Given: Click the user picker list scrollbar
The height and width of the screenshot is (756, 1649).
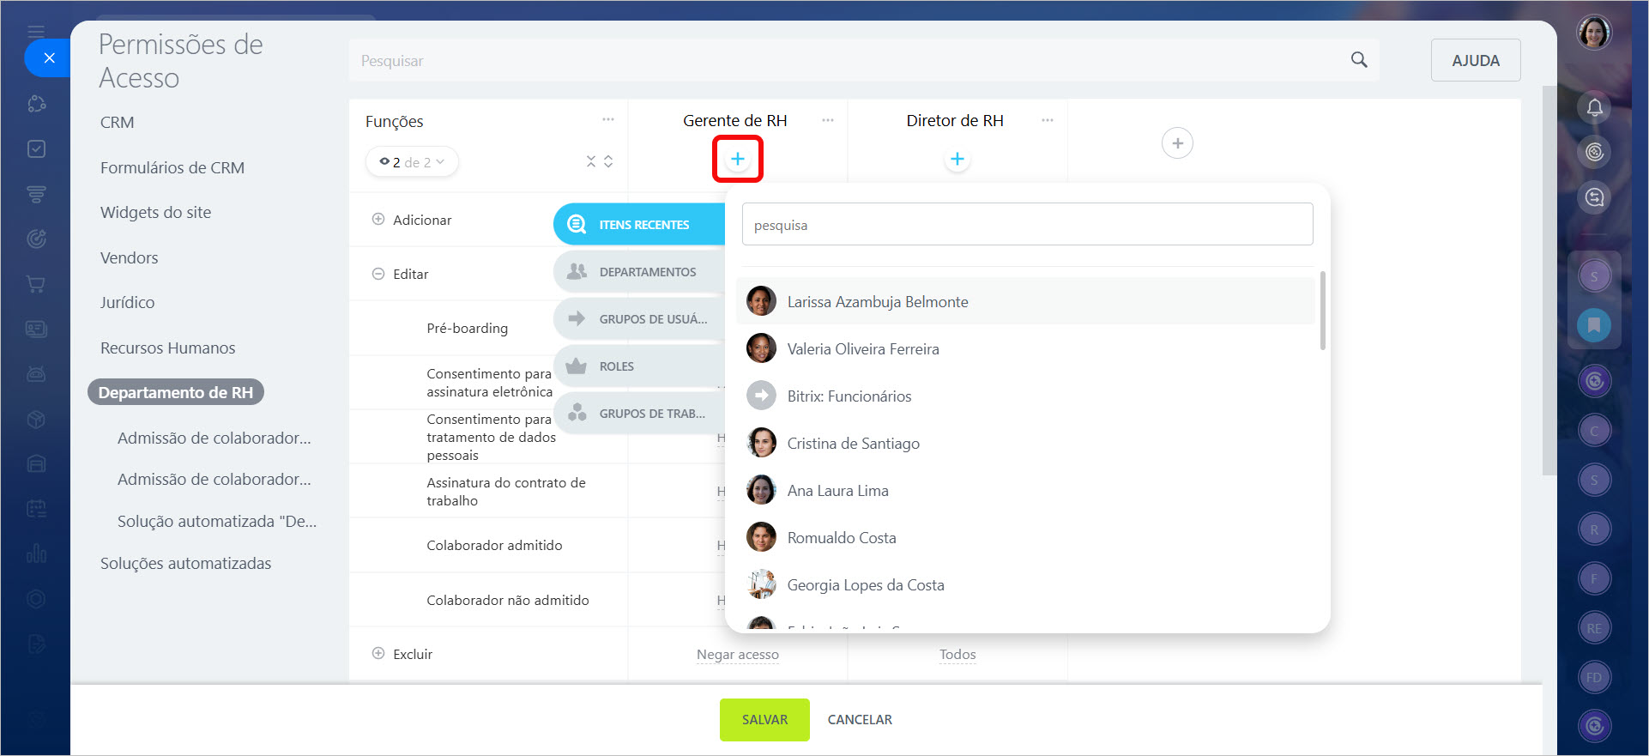Looking at the screenshot, I should click(1322, 310).
